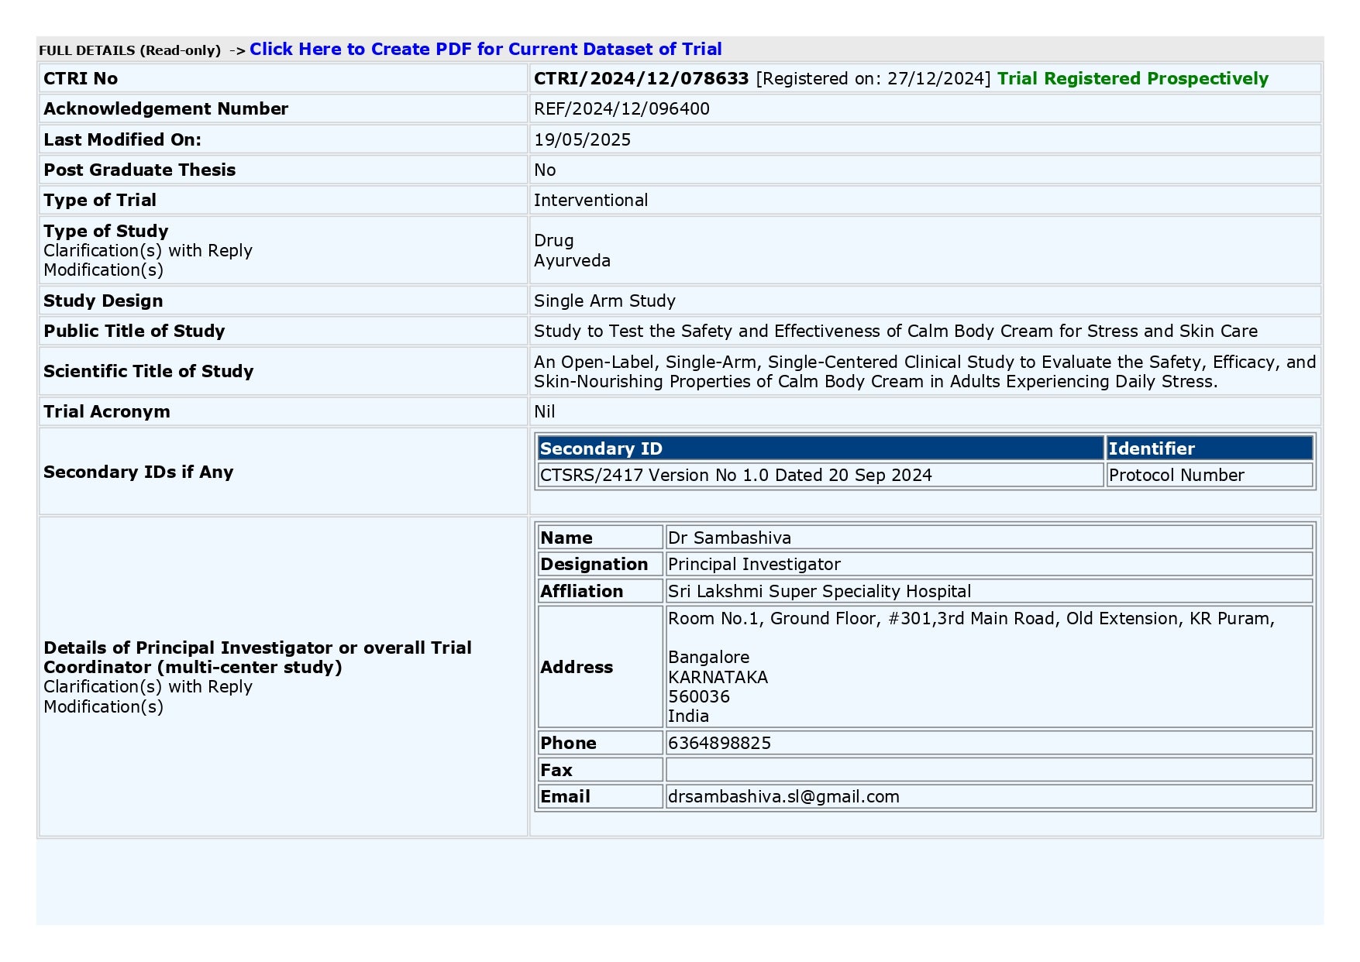Screen dimensions: 1360x962
Task: Click the Trial Registered Prospectively text
Action: tap(1132, 79)
